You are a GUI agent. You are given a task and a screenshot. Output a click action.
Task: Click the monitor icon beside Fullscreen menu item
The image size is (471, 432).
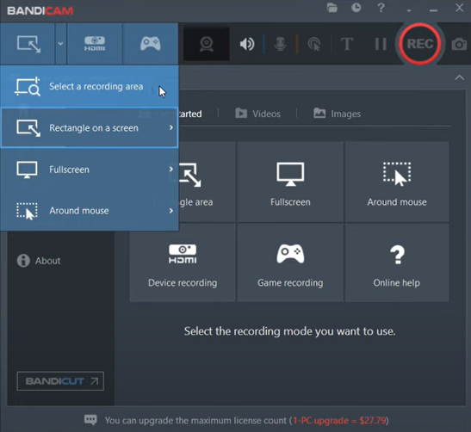point(27,170)
